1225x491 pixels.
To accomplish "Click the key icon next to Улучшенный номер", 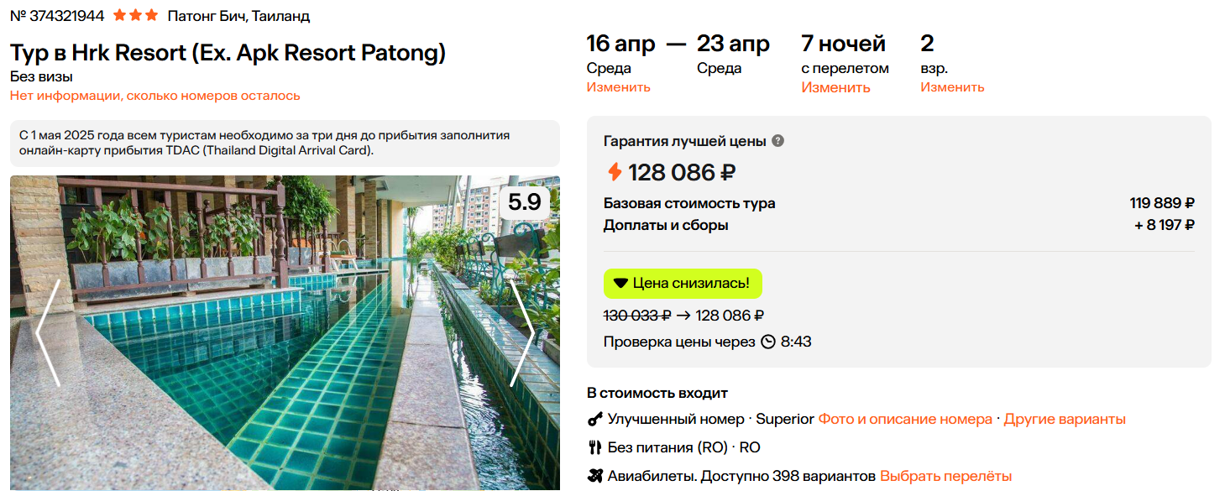I will [594, 419].
